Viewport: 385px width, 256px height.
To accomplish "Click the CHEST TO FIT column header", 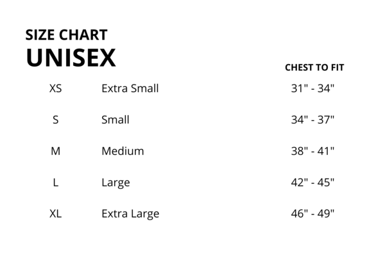I will pyautogui.click(x=314, y=67).
